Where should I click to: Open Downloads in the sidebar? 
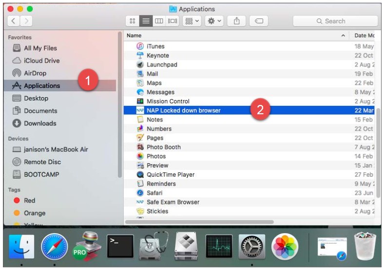[40, 123]
